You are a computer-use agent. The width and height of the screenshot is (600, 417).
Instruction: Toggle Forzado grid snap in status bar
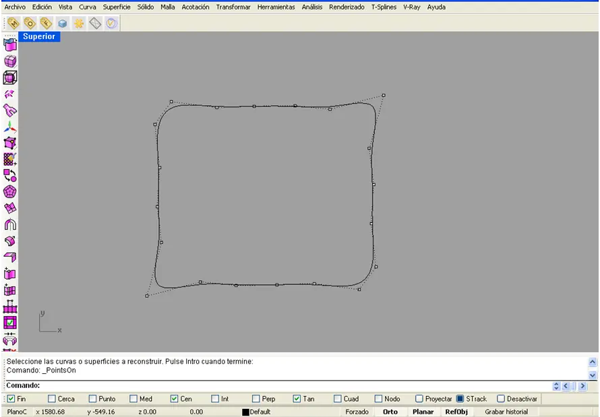(x=357, y=412)
